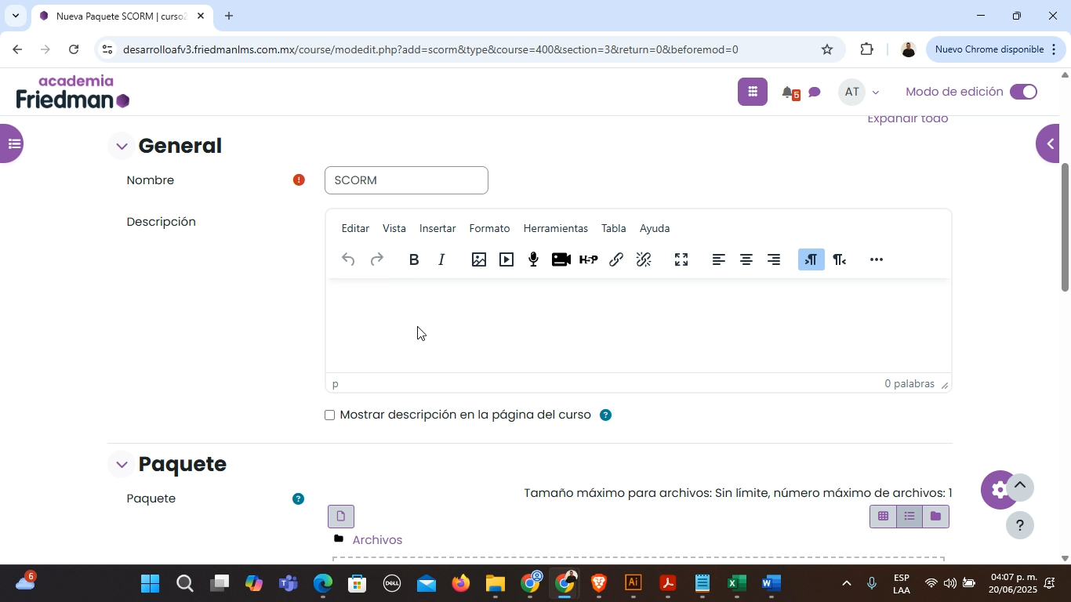The height and width of the screenshot is (602, 1071).
Task: Open the Chrome extensions puzzle icon
Action: pyautogui.click(x=866, y=49)
